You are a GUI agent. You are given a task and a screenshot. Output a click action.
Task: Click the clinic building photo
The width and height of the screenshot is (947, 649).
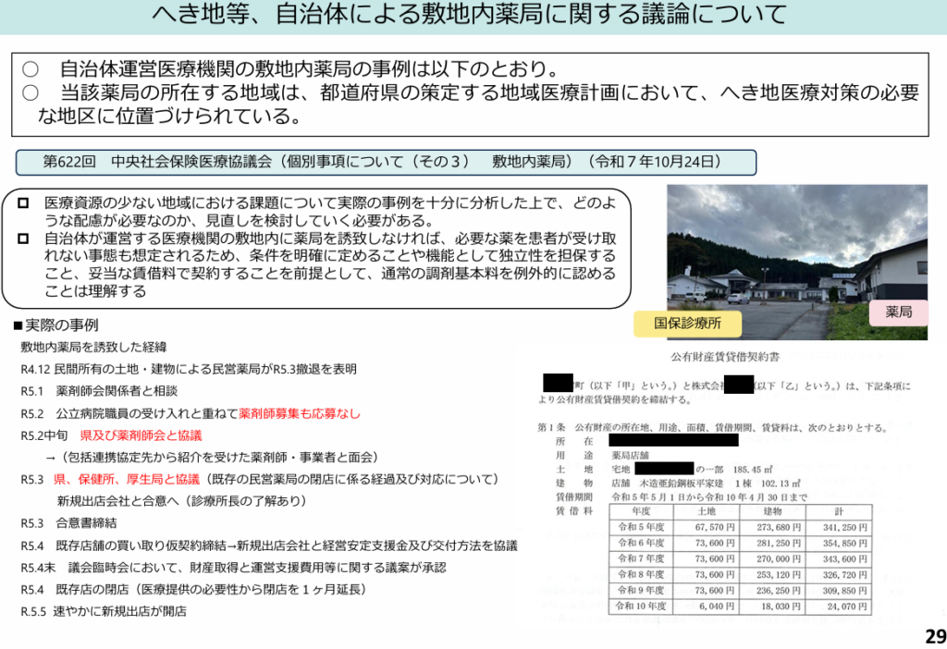pyautogui.click(x=796, y=248)
